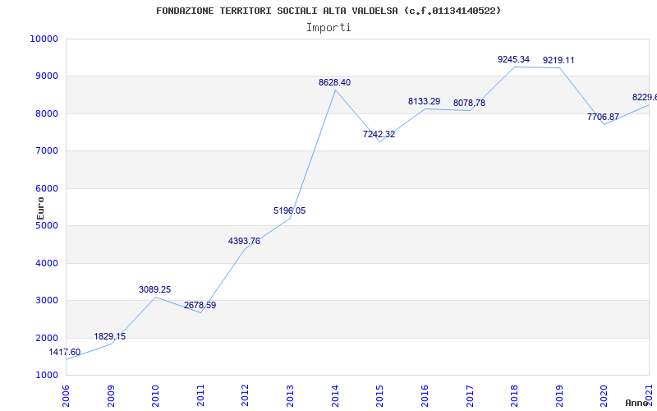Click the 6000 y-axis tick label
This screenshot has width=657, height=411.
[46, 189]
